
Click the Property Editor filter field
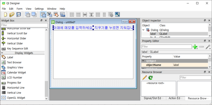(167, 47)
